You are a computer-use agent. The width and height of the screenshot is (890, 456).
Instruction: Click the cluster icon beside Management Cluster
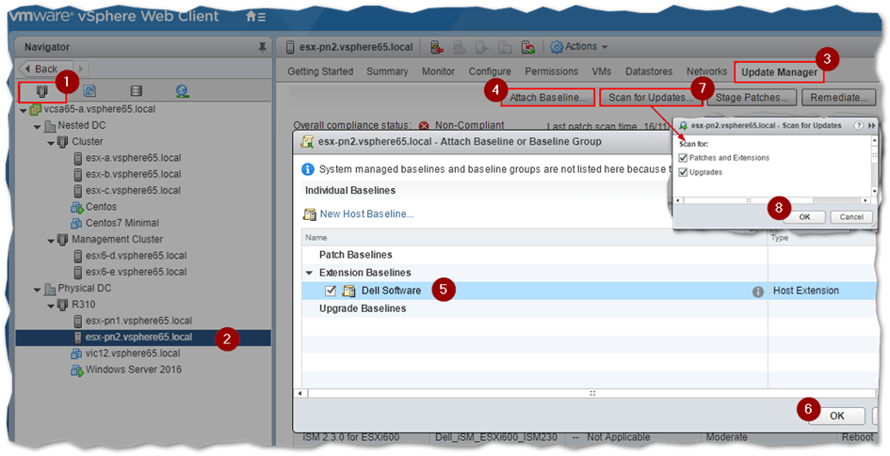tap(62, 240)
